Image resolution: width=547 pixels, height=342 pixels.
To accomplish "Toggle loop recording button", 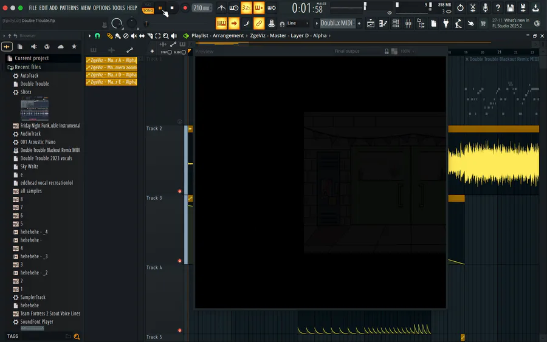I will pyautogui.click(x=272, y=8).
